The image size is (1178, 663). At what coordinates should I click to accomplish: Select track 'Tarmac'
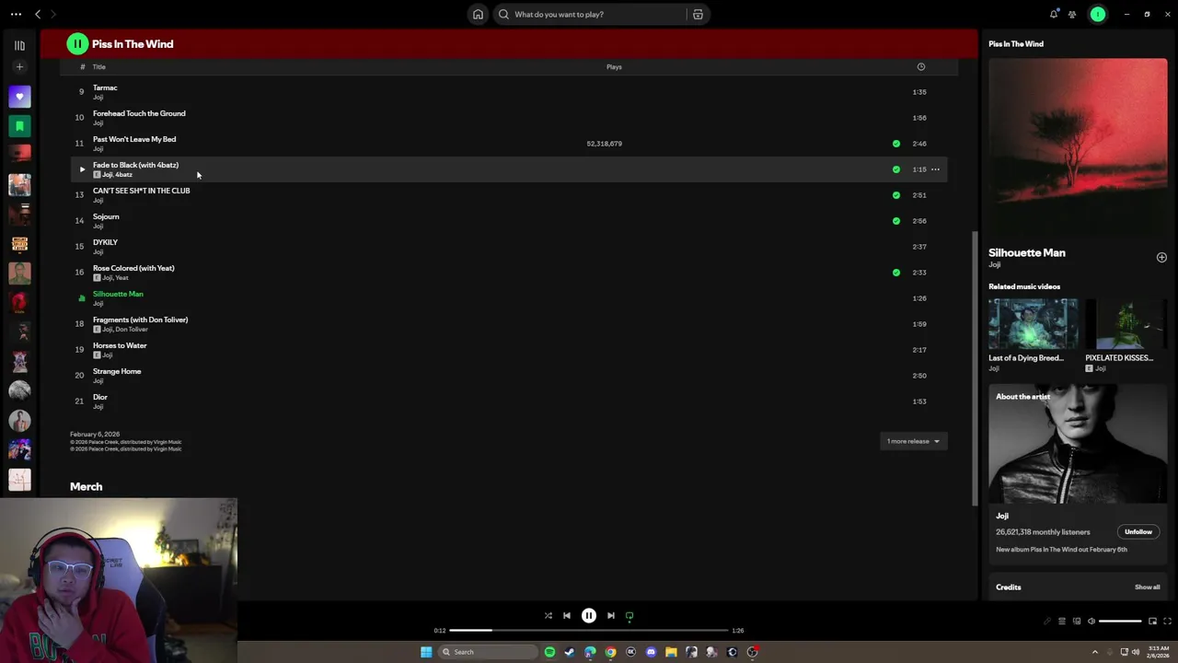[x=105, y=87]
